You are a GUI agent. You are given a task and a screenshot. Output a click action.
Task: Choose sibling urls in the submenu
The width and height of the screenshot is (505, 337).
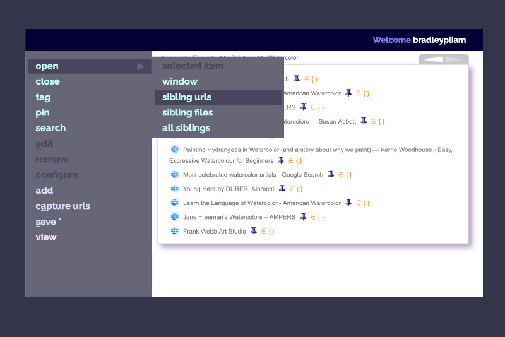(218, 97)
